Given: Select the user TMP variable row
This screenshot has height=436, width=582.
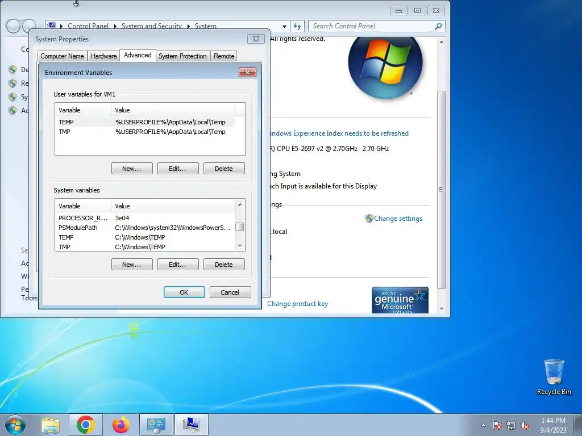Looking at the screenshot, I should click(x=145, y=132).
